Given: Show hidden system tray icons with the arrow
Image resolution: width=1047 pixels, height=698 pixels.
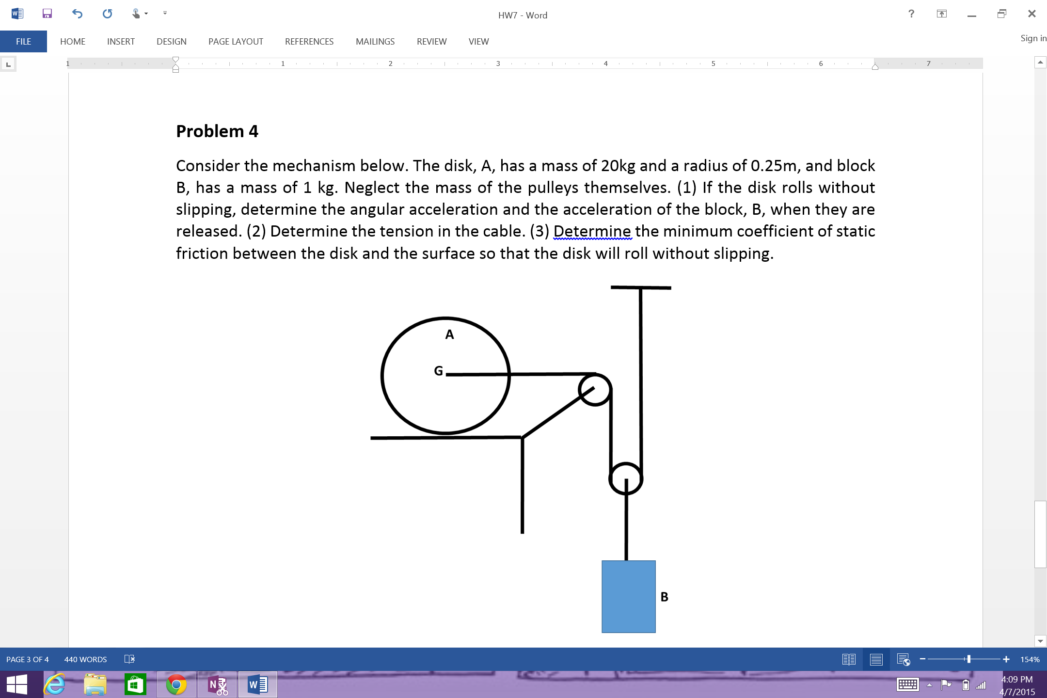Looking at the screenshot, I should [929, 684].
